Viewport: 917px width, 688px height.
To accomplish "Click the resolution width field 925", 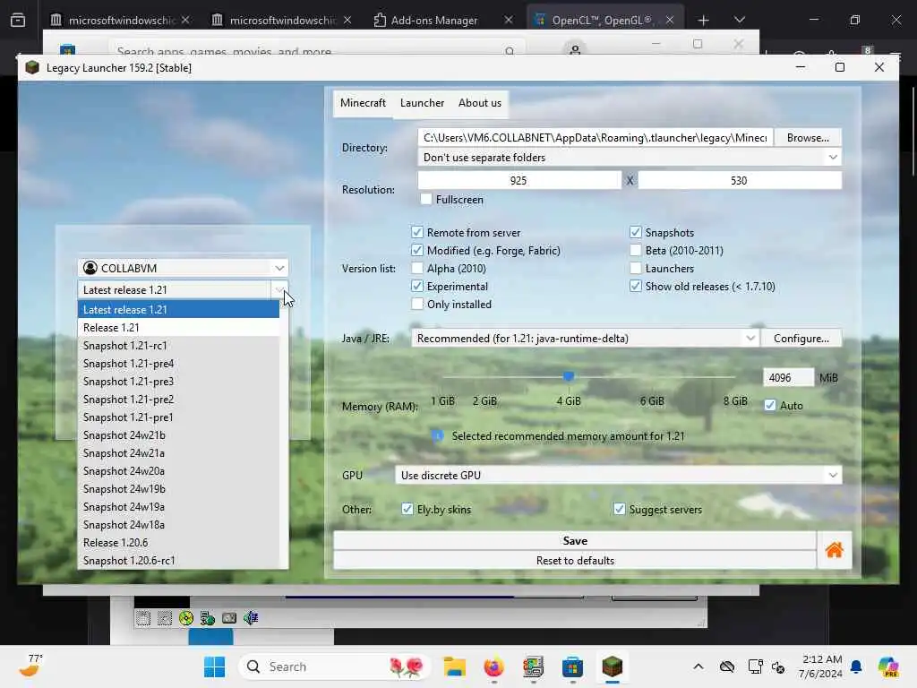I will (518, 181).
